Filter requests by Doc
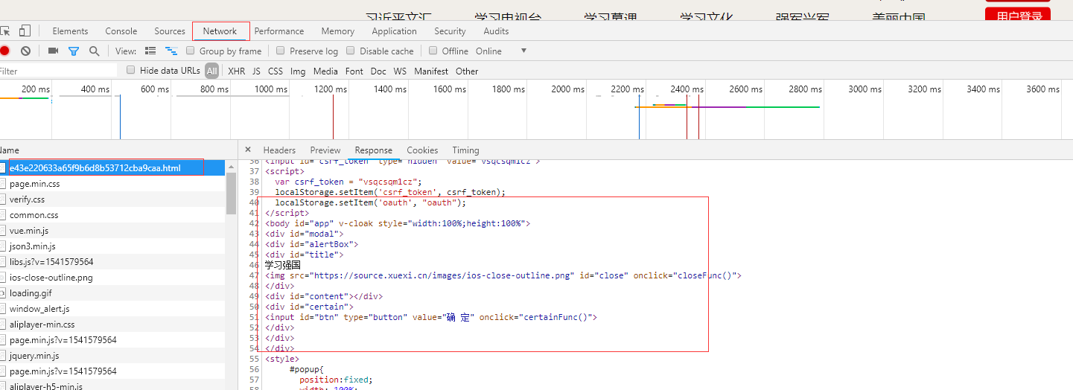This screenshot has height=390, width=1073. coord(378,71)
